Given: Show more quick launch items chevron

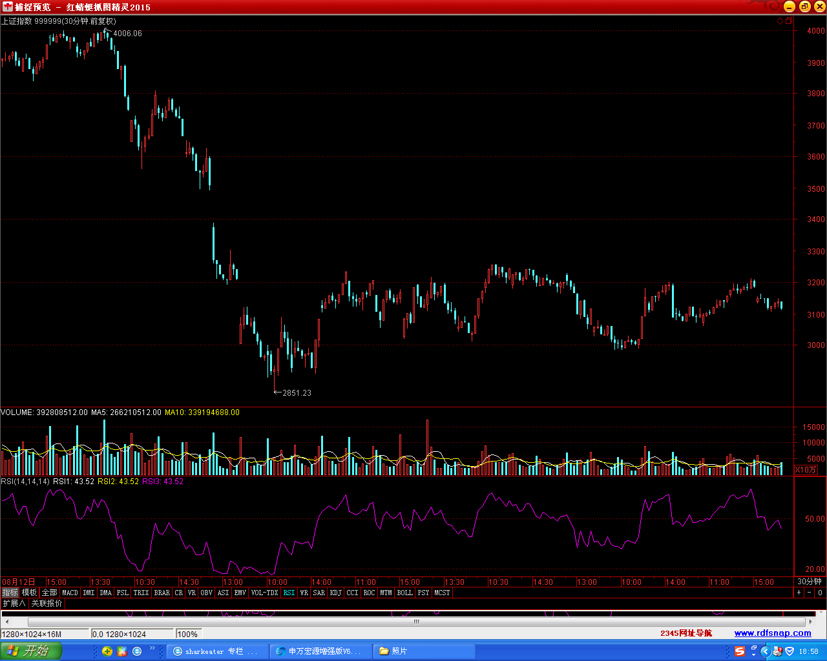Looking at the screenshot, I should [x=152, y=648].
